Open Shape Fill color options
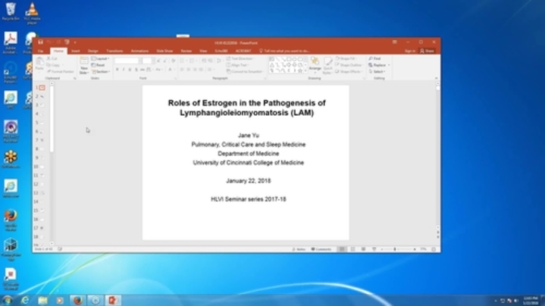This screenshot has width=545, height=306. [x=346, y=58]
